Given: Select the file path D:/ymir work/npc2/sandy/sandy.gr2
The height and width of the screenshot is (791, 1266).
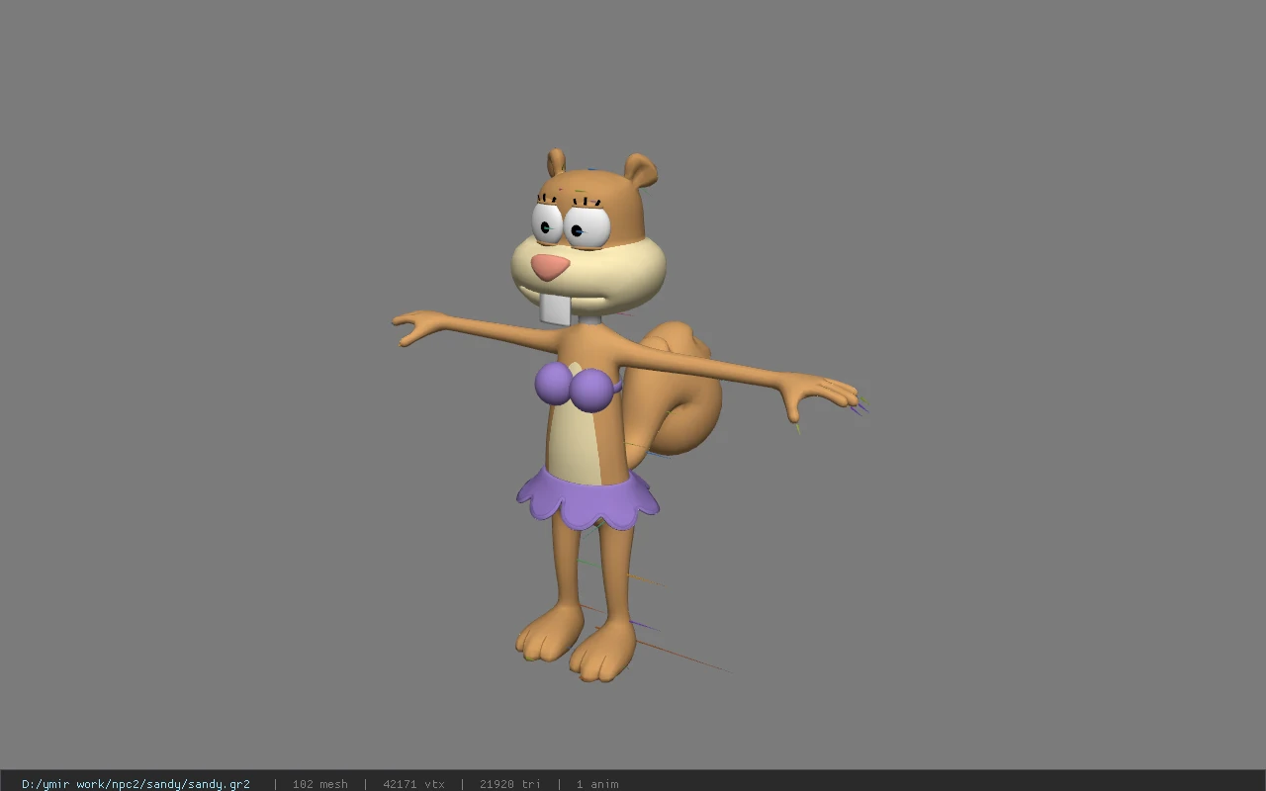Looking at the screenshot, I should point(136,784).
